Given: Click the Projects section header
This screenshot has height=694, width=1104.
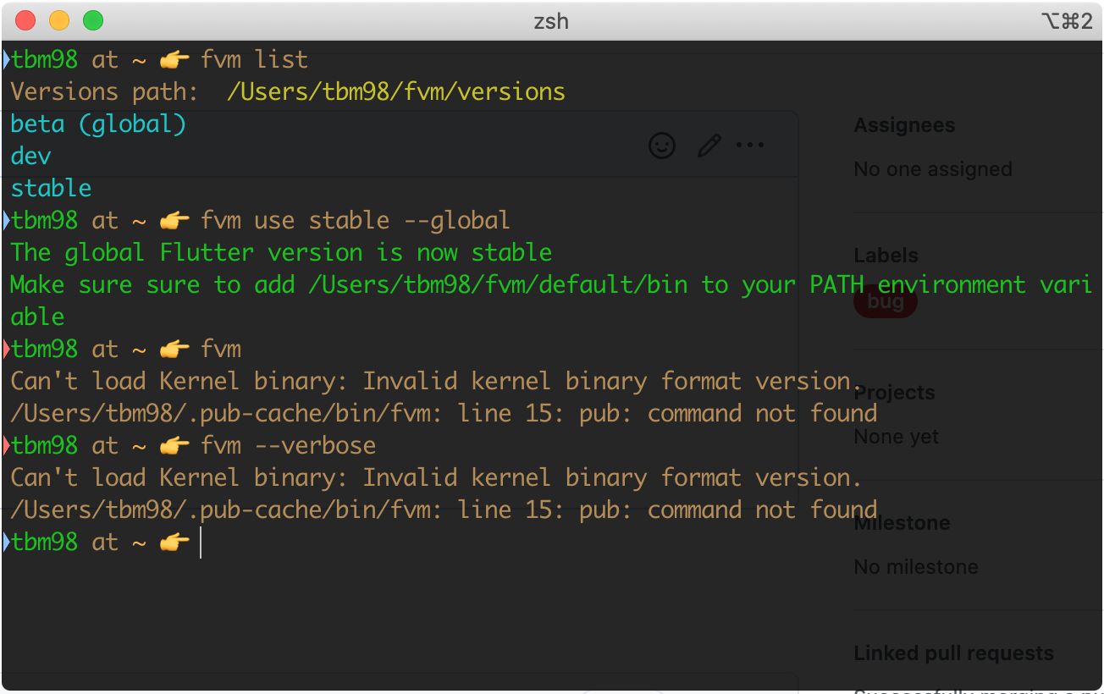Looking at the screenshot, I should coord(894,392).
